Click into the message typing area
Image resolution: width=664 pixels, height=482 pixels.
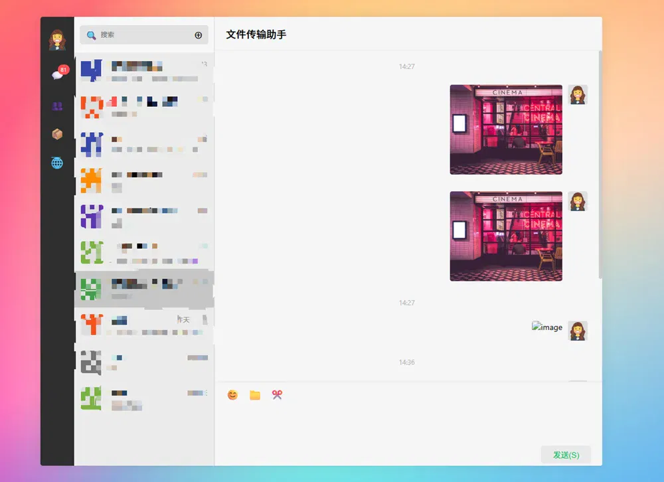408,424
